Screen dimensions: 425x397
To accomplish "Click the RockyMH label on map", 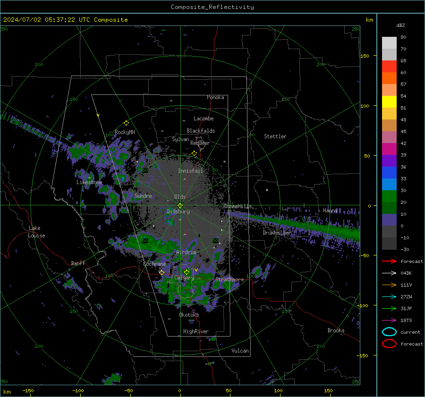I will 125,132.
